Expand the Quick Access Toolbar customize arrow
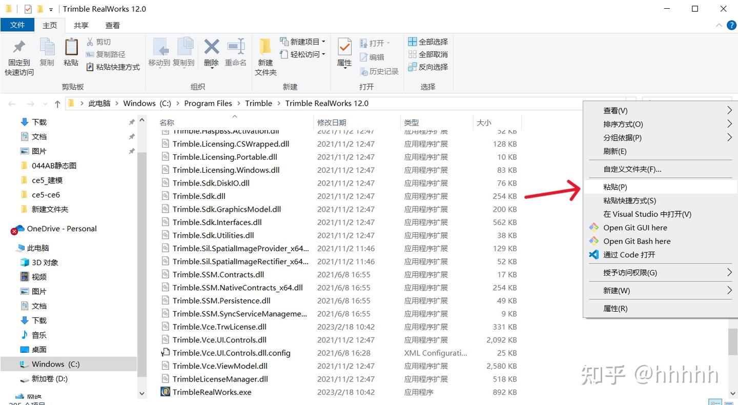738x405 pixels. 51,9
